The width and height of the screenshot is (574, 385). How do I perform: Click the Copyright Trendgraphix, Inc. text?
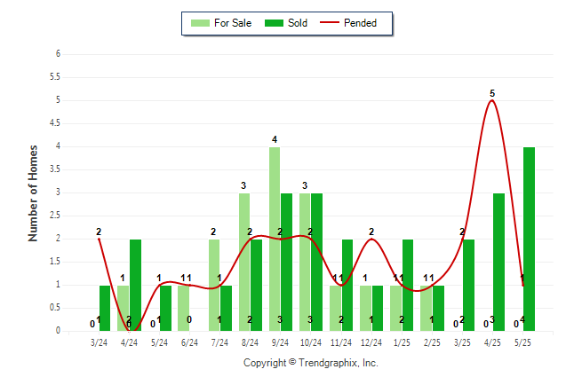pos(311,363)
